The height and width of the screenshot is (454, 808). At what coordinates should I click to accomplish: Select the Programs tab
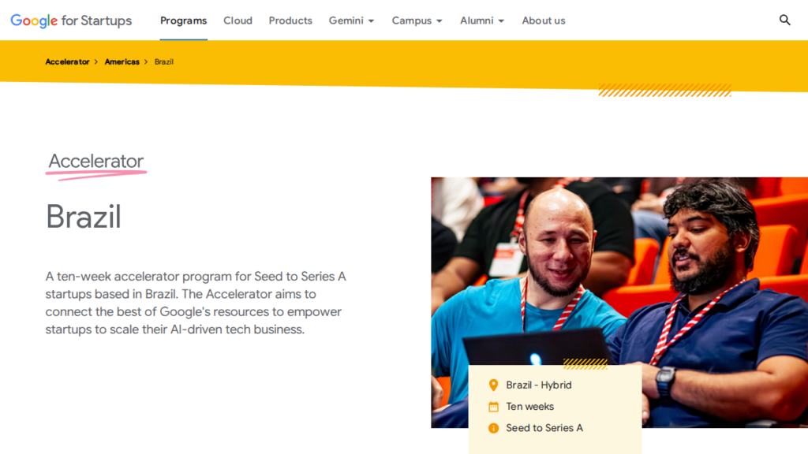(x=183, y=20)
